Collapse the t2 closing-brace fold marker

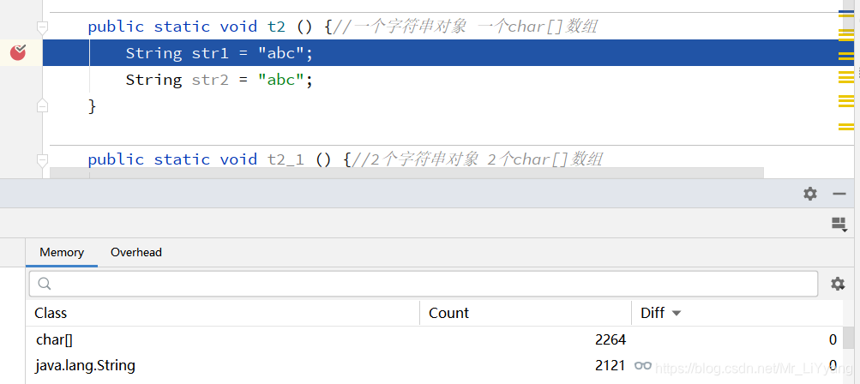pyautogui.click(x=42, y=105)
